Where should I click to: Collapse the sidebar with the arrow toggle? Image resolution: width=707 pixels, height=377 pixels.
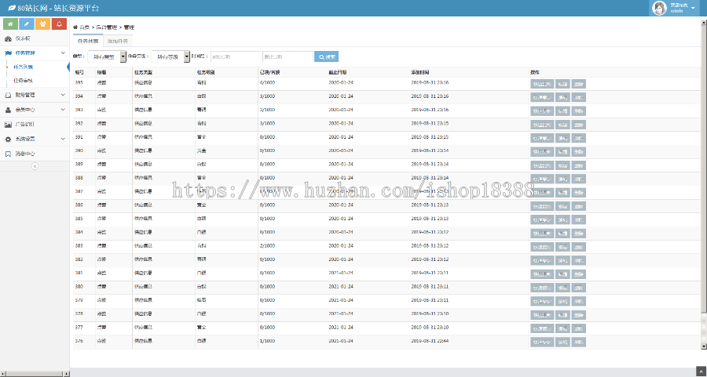pos(35,166)
